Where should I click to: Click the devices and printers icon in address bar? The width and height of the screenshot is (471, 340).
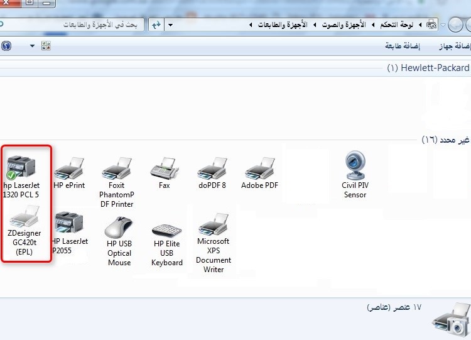coord(431,25)
